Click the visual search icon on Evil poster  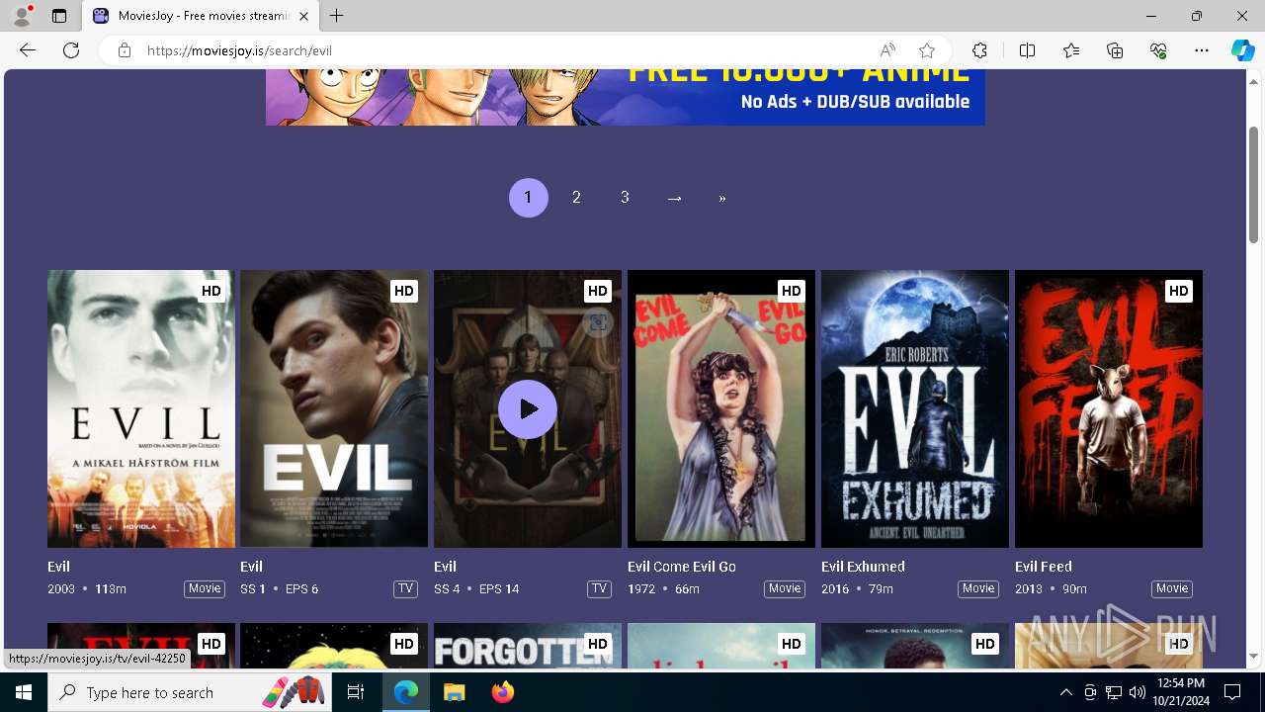[598, 322]
